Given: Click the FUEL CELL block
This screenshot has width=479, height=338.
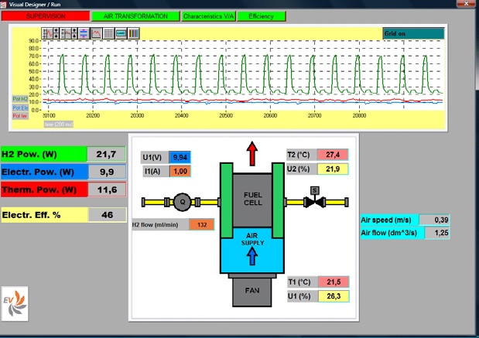Looking at the screenshot, I should (x=252, y=200).
